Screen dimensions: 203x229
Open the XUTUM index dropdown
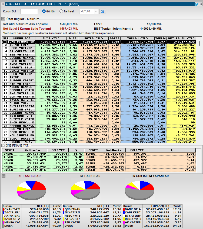[x=89, y=11]
